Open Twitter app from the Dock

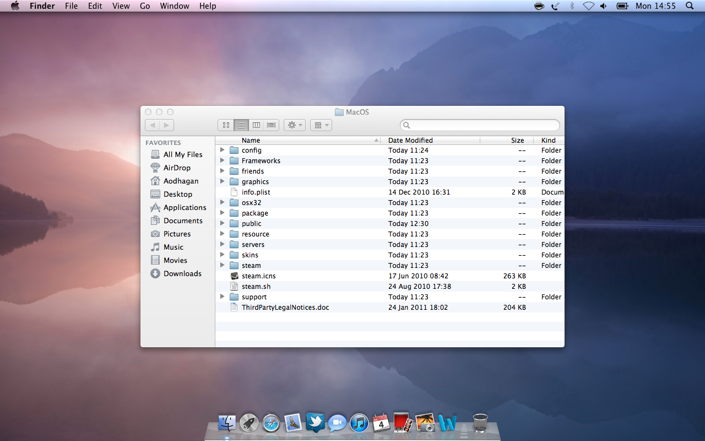pyautogui.click(x=315, y=422)
